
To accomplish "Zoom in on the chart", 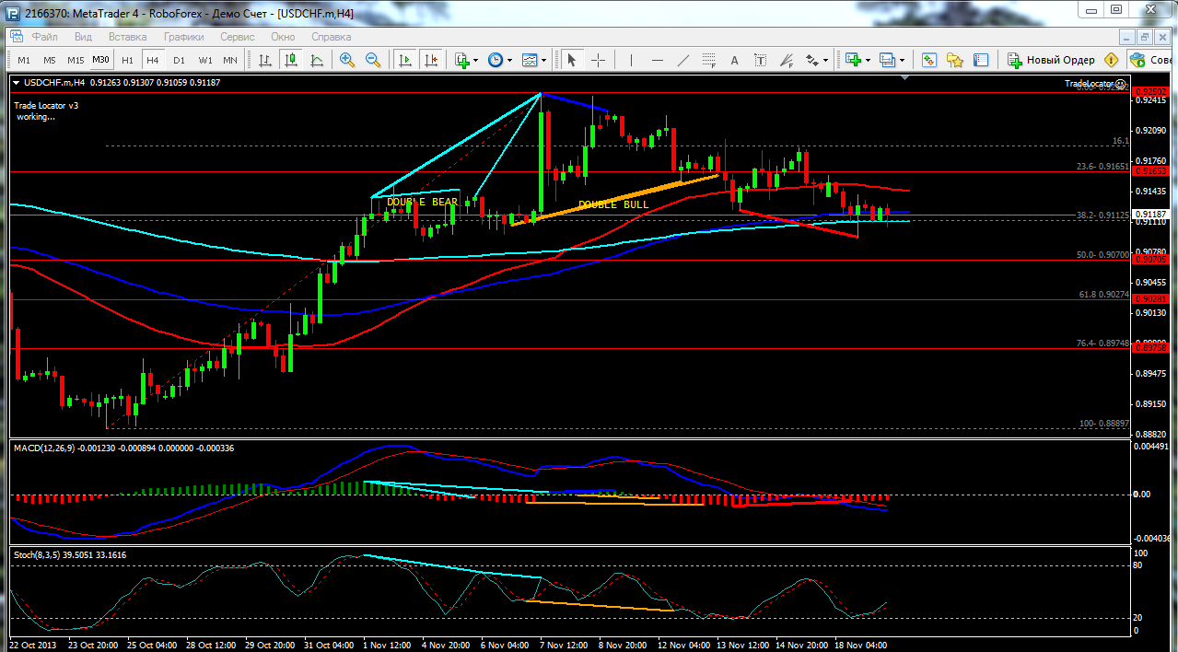I will coord(347,60).
